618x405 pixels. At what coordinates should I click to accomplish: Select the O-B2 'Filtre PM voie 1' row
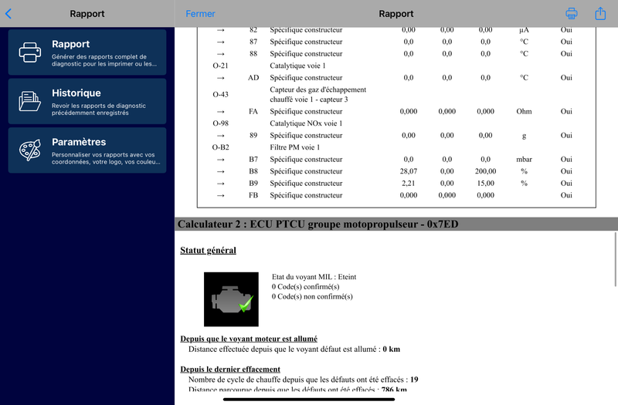(396, 147)
